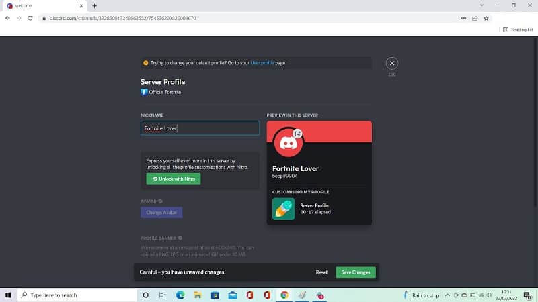
Task: Open Task View on taskbar
Action: 163,295
